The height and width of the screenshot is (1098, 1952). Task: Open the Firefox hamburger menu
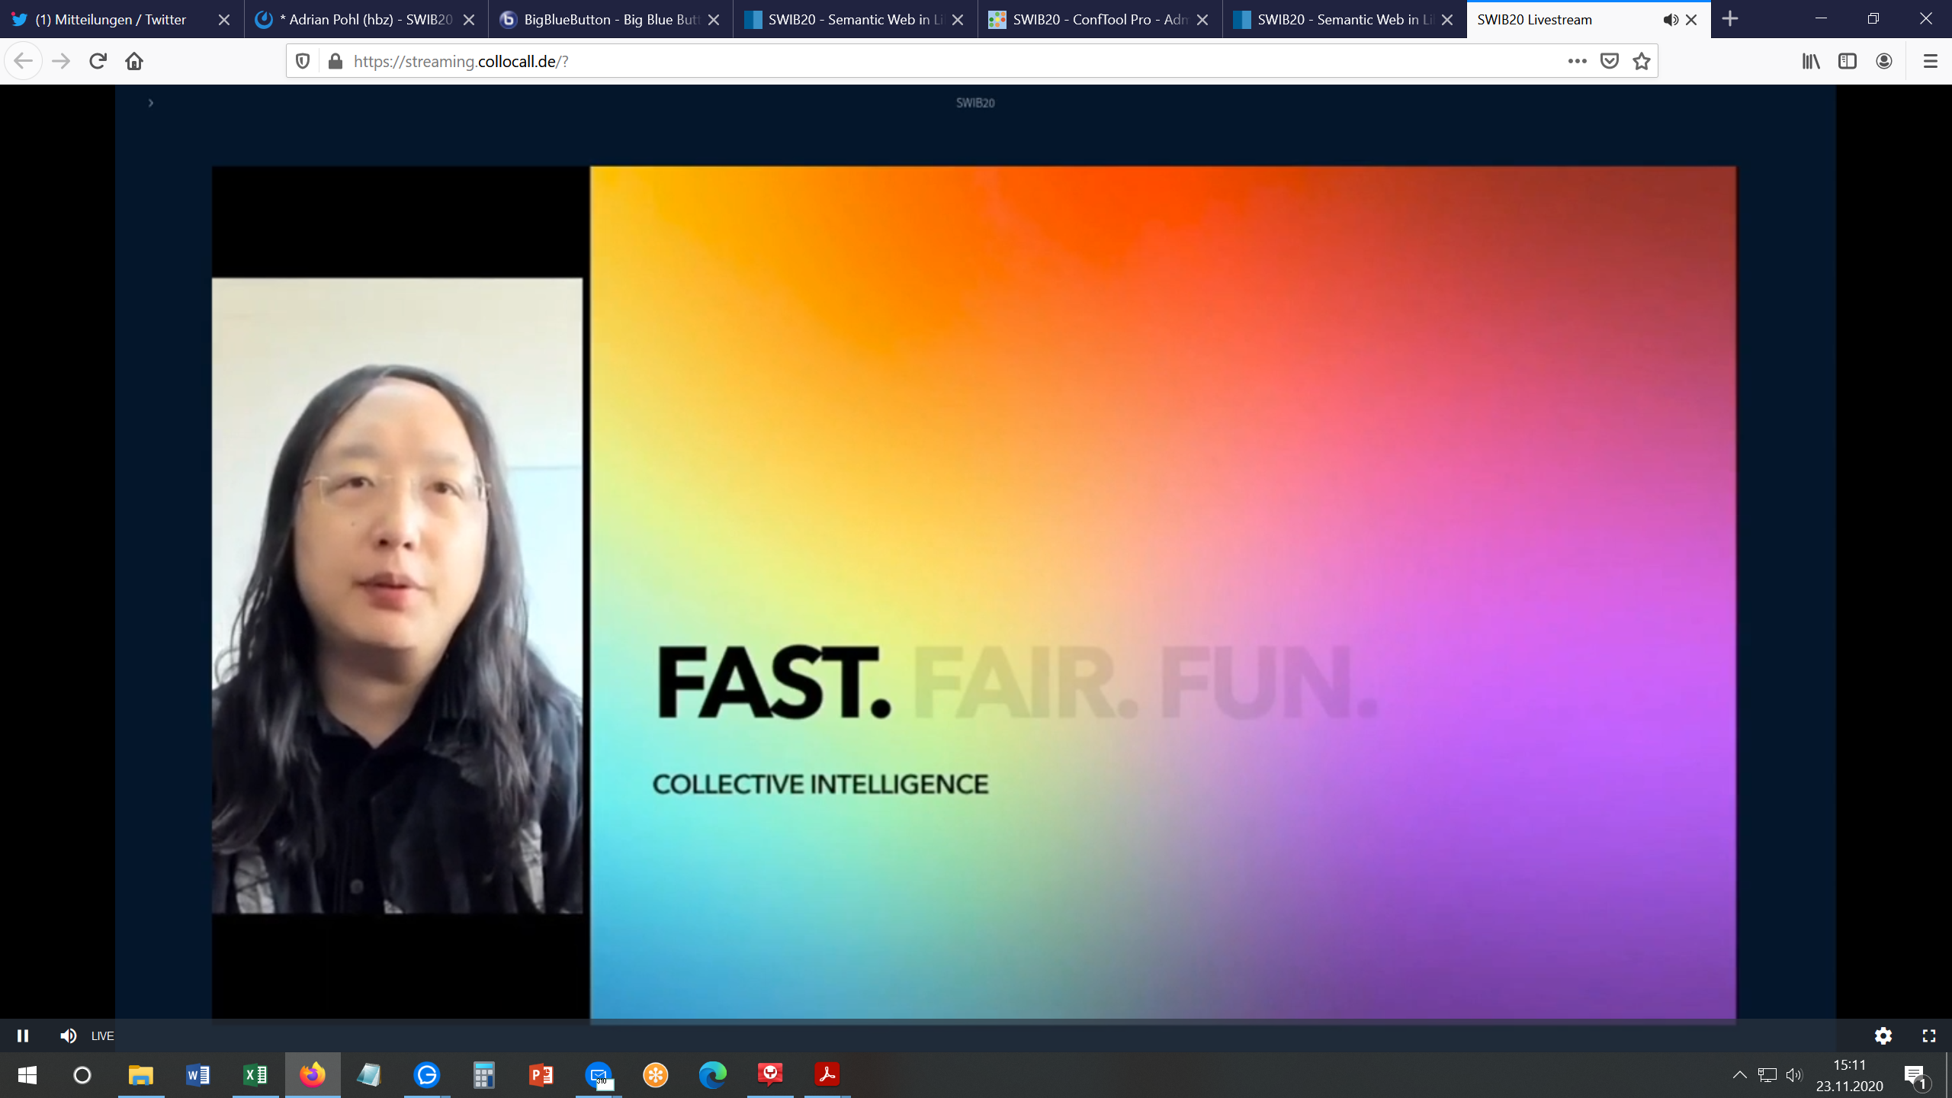1930,61
